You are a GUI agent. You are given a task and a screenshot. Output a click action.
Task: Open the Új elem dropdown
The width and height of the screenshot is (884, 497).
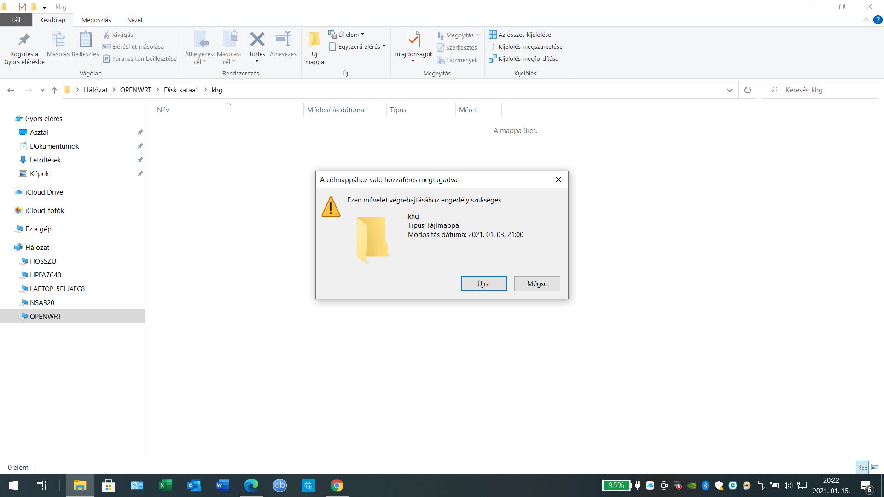[x=346, y=35]
